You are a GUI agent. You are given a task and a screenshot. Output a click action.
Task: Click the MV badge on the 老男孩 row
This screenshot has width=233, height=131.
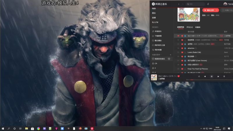[213, 44]
